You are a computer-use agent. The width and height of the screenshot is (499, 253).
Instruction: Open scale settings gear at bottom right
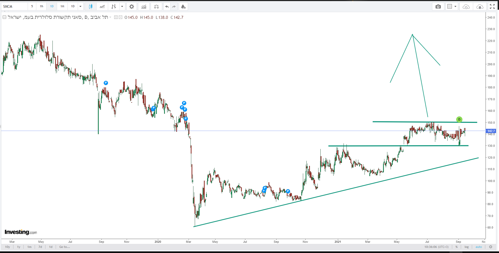point(491,247)
